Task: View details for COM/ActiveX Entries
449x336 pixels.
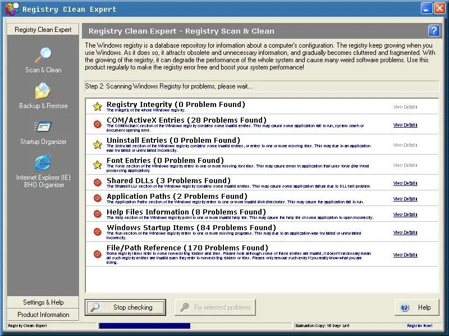Action: (x=405, y=125)
